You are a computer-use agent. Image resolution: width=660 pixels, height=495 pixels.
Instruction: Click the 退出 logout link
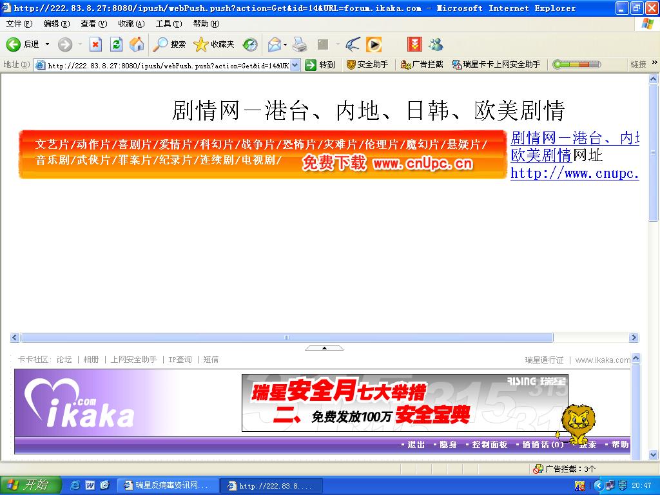(416, 445)
